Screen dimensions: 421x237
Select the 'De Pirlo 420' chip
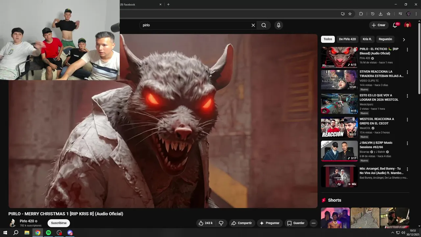coord(347,39)
